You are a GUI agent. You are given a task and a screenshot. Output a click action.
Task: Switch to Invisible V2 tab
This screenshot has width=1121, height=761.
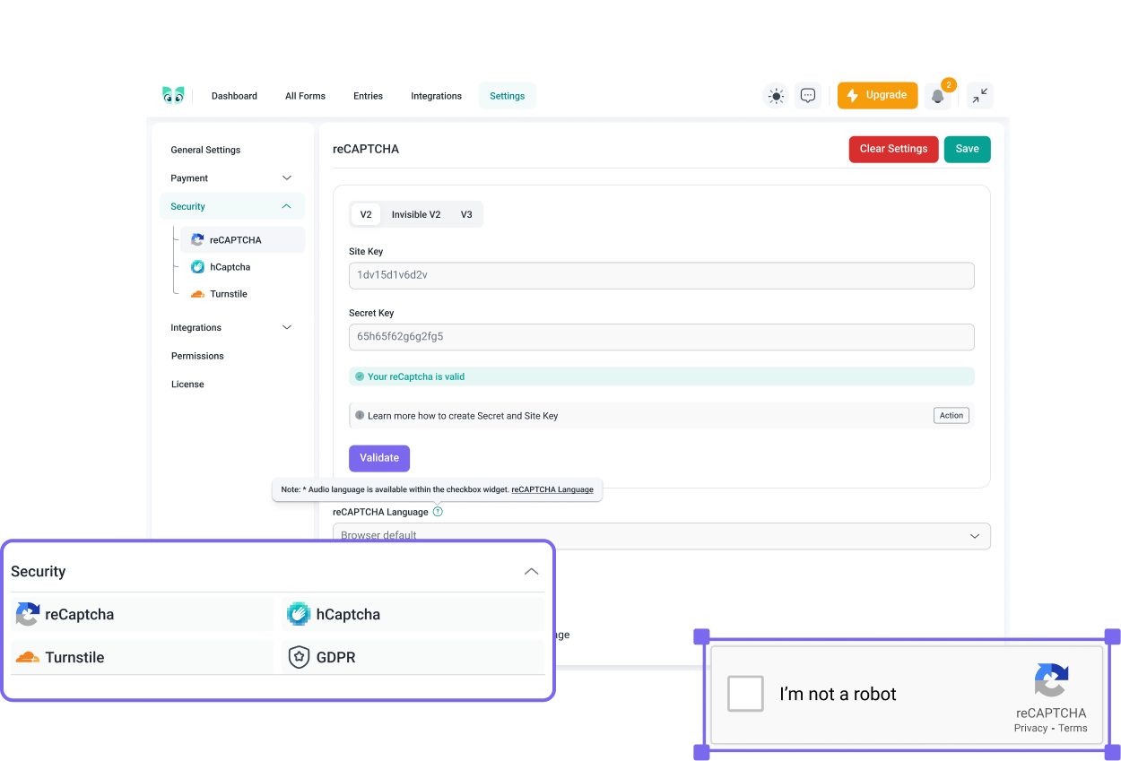pyautogui.click(x=416, y=214)
